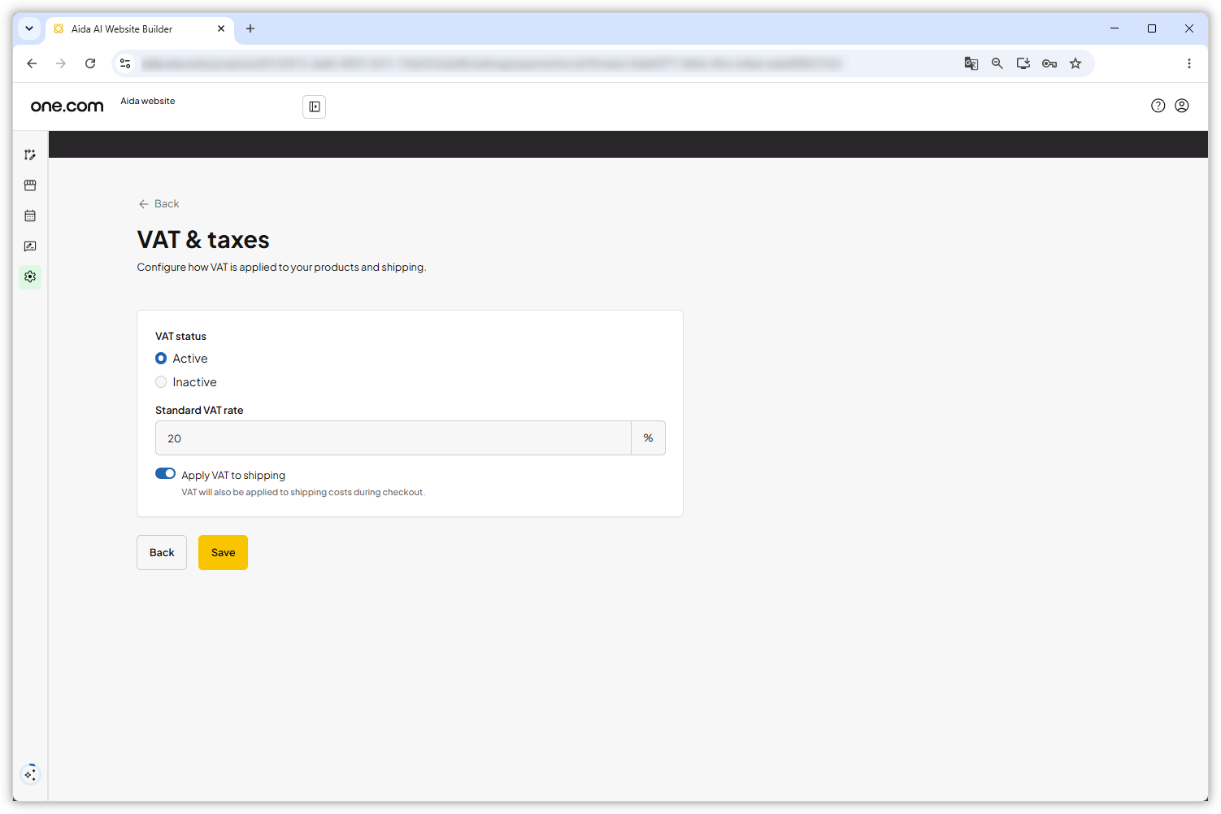This screenshot has height=814, width=1221.
Task: Click the 'VAT will also be applied' hint text
Action: pyautogui.click(x=303, y=492)
